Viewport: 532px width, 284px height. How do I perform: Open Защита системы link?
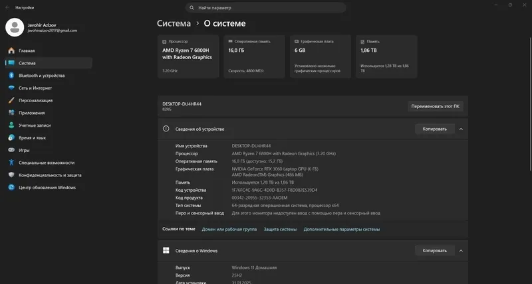click(x=280, y=229)
